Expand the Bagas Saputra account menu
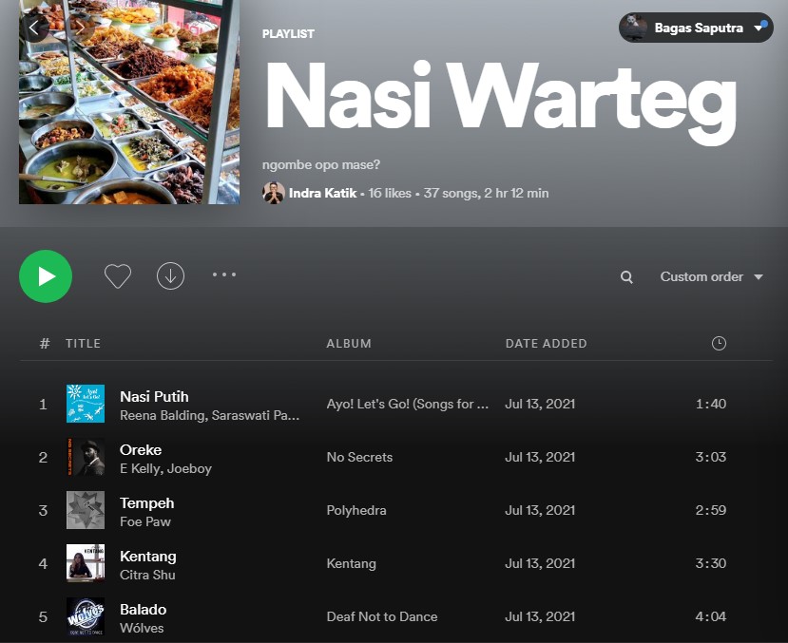This screenshot has height=643, width=788. click(696, 28)
